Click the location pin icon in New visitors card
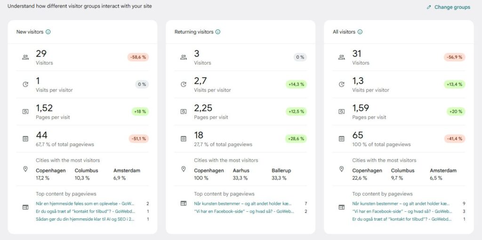Image resolution: width=482 pixels, height=240 pixels. click(25, 169)
